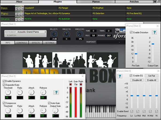Image resolution: width=161 pixels, height=120 pixels.
Task: Click the Right clip indicator light
Action: click(x=81, y=84)
